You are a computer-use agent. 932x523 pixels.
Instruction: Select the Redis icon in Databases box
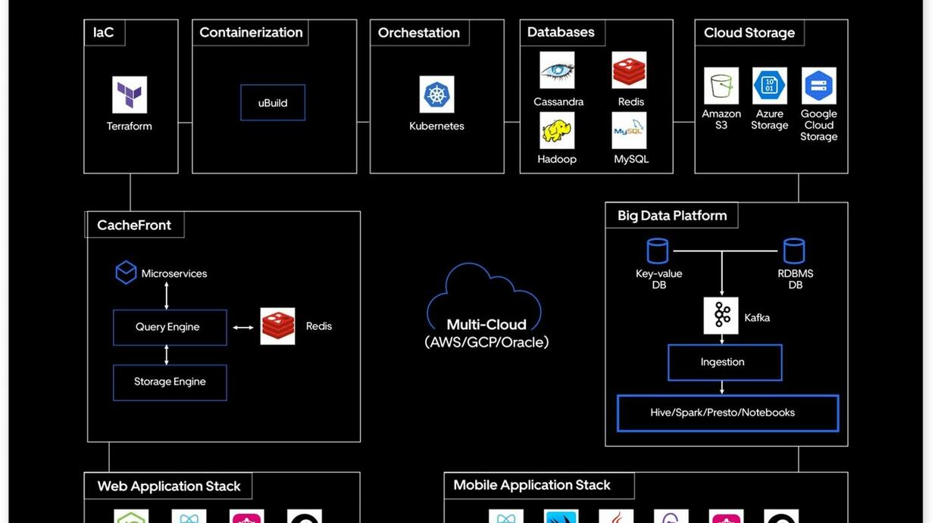point(630,70)
